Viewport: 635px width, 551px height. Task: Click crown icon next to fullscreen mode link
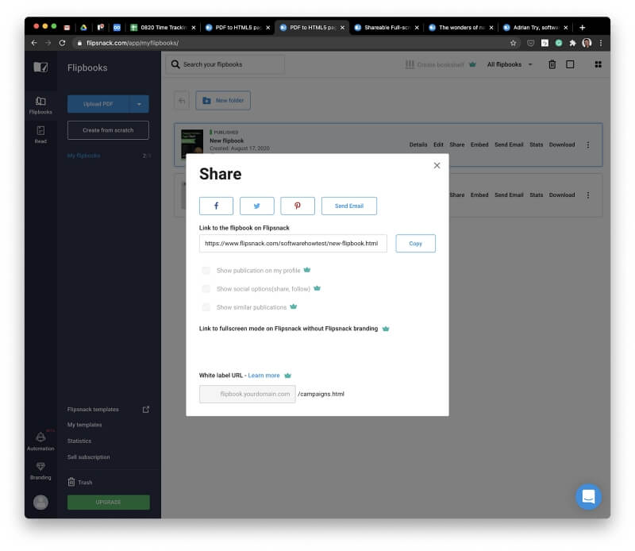pyautogui.click(x=386, y=329)
